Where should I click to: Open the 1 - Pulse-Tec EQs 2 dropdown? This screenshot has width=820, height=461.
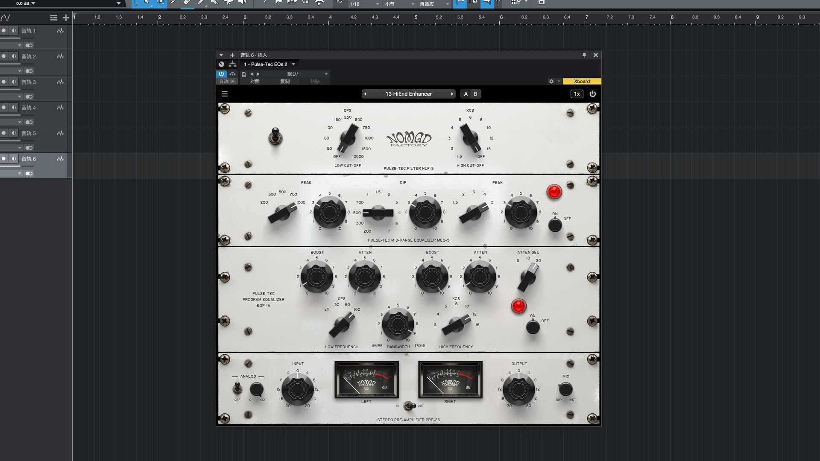coord(269,64)
